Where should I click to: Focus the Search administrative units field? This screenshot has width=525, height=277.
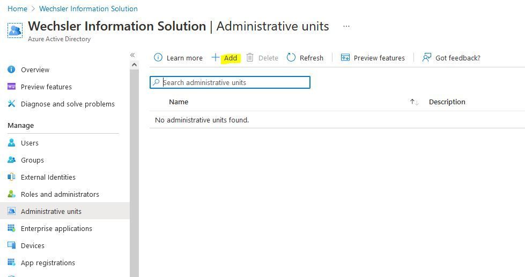[x=230, y=82]
